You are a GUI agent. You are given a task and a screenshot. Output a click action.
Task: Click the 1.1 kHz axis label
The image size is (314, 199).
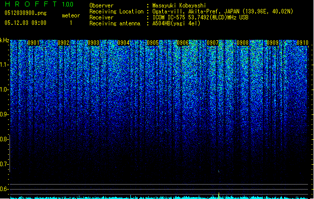(4, 65)
